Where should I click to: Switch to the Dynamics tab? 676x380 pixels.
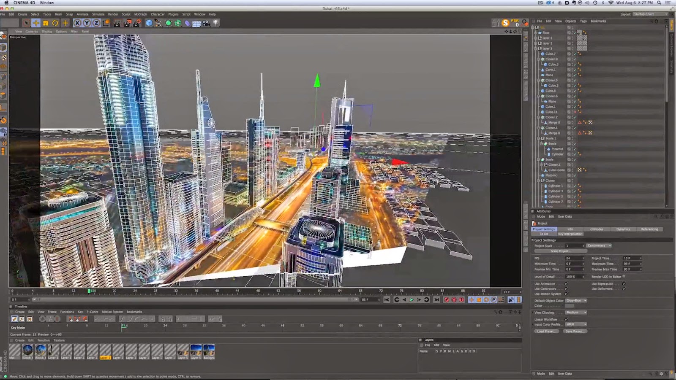pos(623,229)
